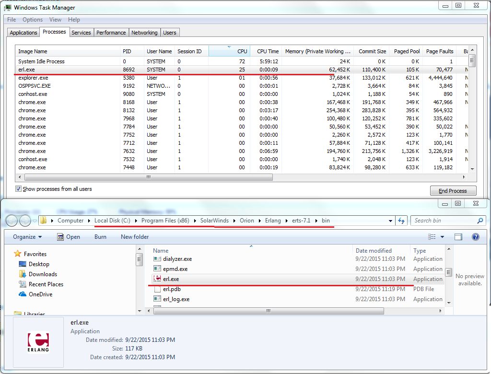This screenshot has width=491, height=374.
Task: Click the search magnifier icon in Explorer
Action: pyautogui.click(x=480, y=221)
